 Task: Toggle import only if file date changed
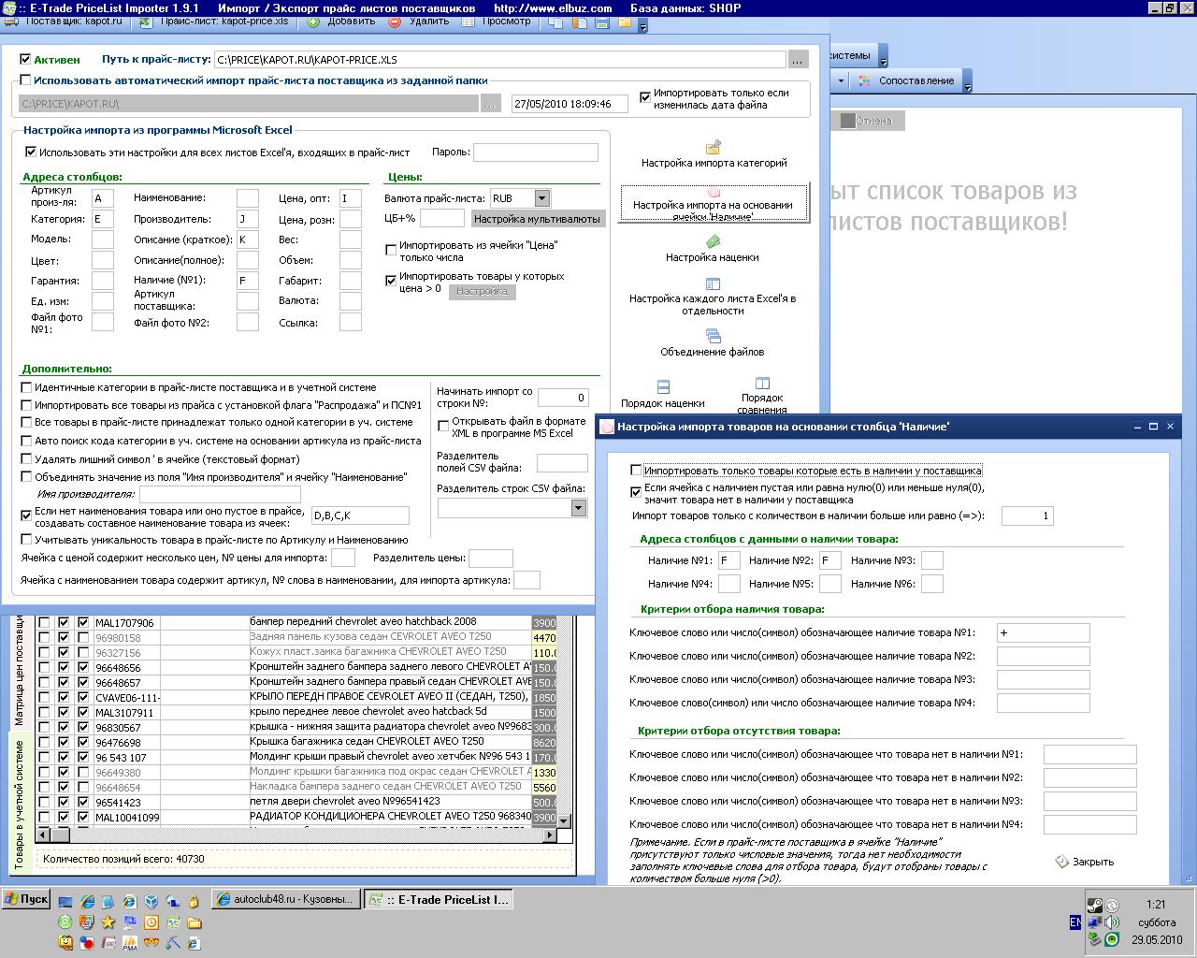(644, 96)
